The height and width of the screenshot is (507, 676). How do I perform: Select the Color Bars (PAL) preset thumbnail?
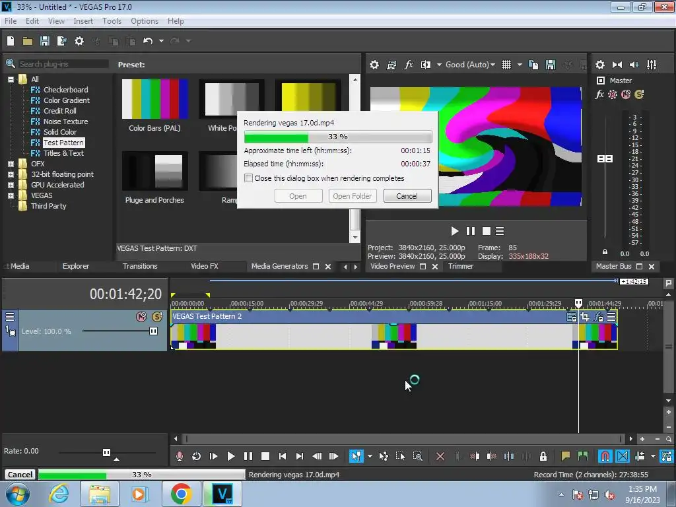(154, 99)
